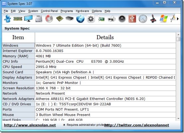Image resolution: width=184 pixels, height=133 pixels.
Task: Click the pencil tools icon at toolbar end
Action: point(173,18)
